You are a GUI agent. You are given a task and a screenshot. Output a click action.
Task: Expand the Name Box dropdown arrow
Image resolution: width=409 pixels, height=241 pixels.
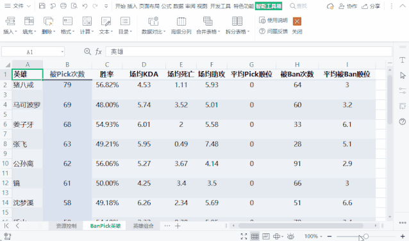(x=62, y=52)
